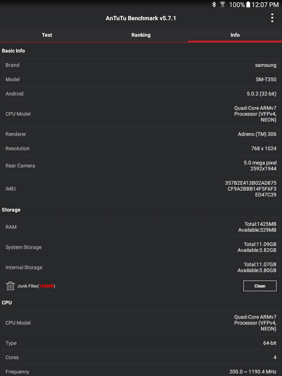Select the Resolution 768 x 1024 row

pos(141,148)
